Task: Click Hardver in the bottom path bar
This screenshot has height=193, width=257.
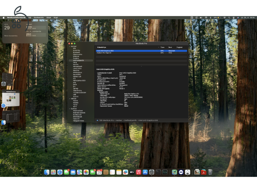Action: (x=119, y=120)
